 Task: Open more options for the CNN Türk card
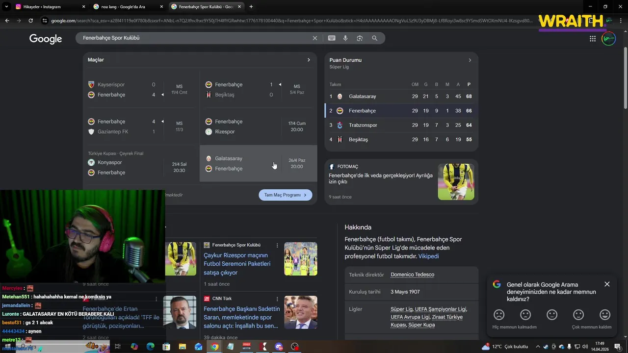(277, 299)
